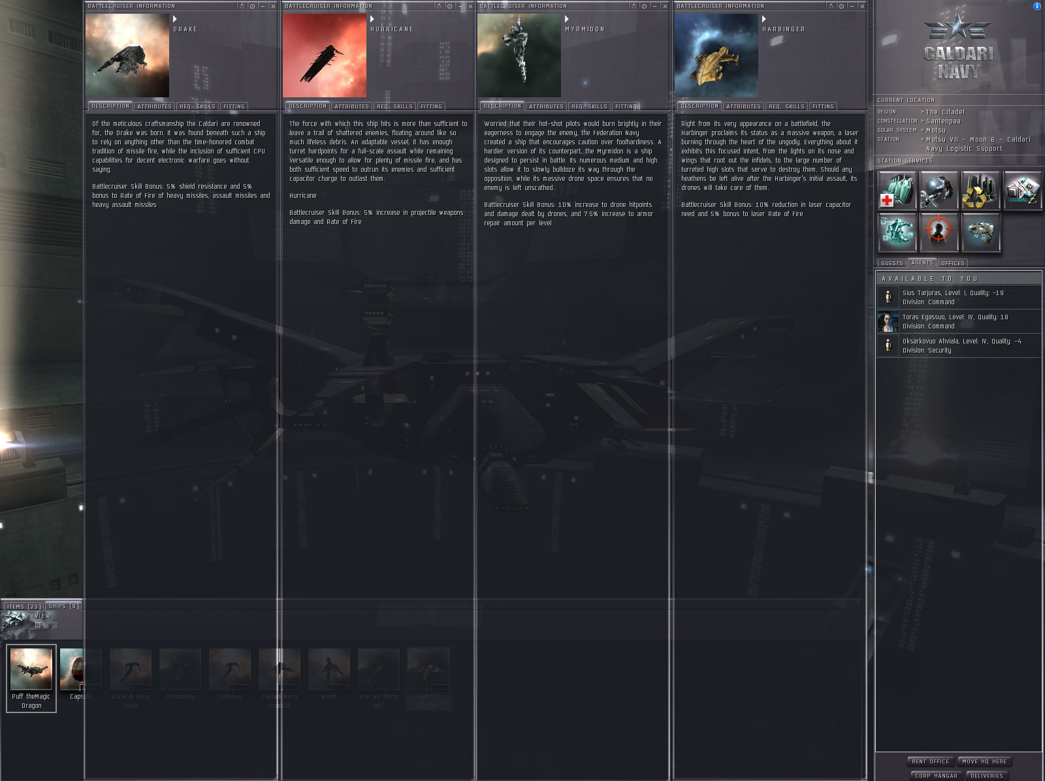This screenshot has width=1045, height=781.
Task: Click Toras Egassuo agent portrait
Action: point(888,321)
